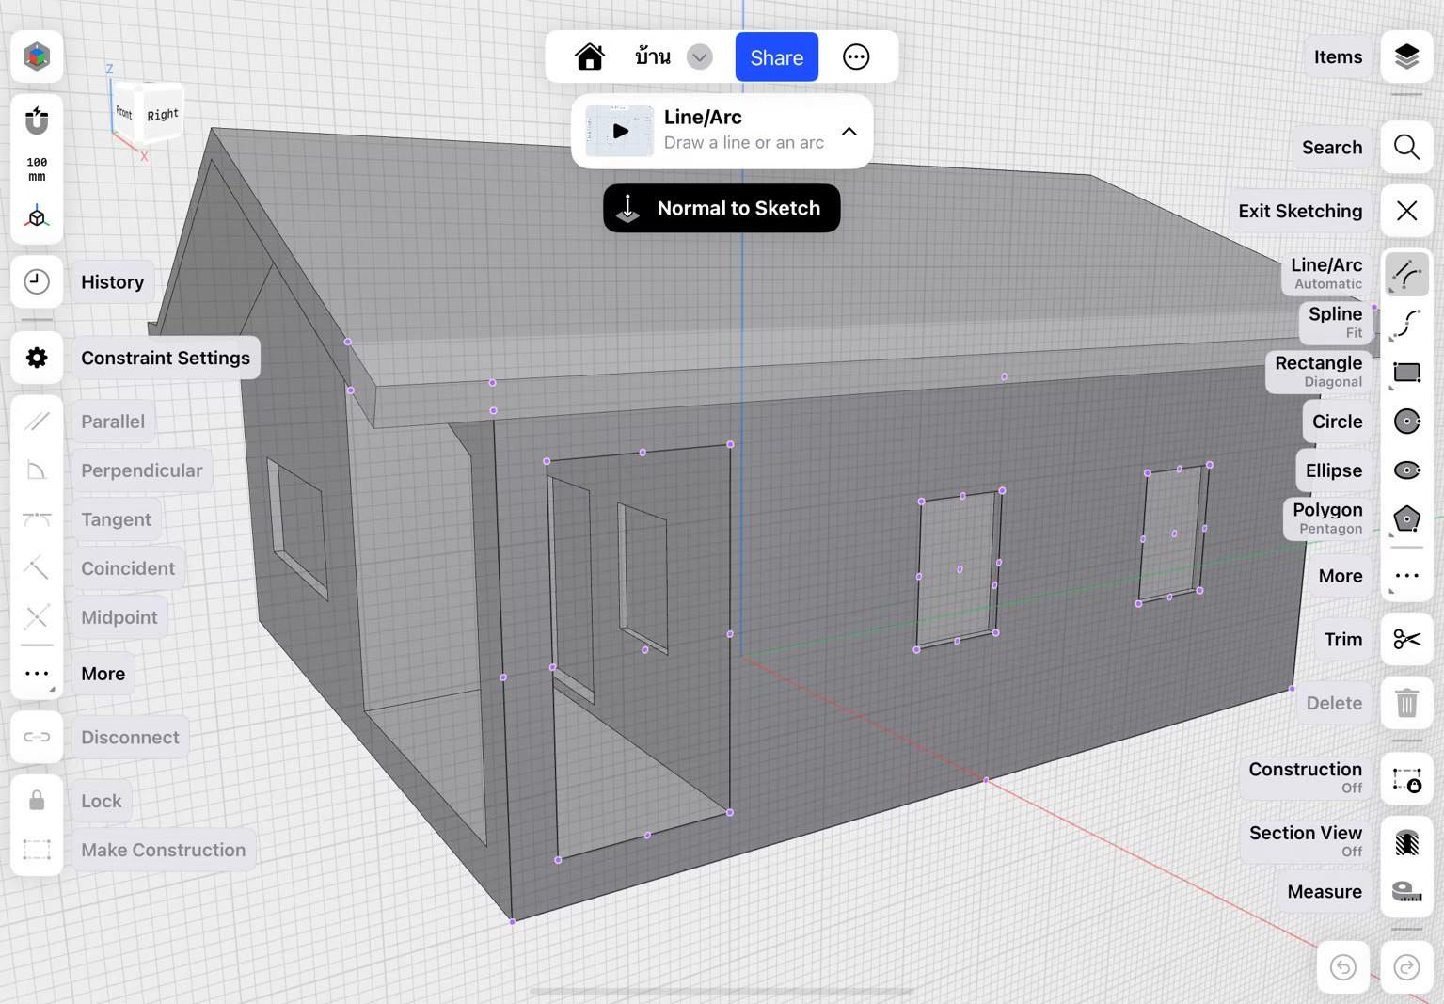Choose the Ellipse tool icon
The image size is (1444, 1004).
tap(1406, 470)
